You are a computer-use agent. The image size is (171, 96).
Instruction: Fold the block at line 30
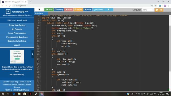pyautogui.click(x=40, y=77)
